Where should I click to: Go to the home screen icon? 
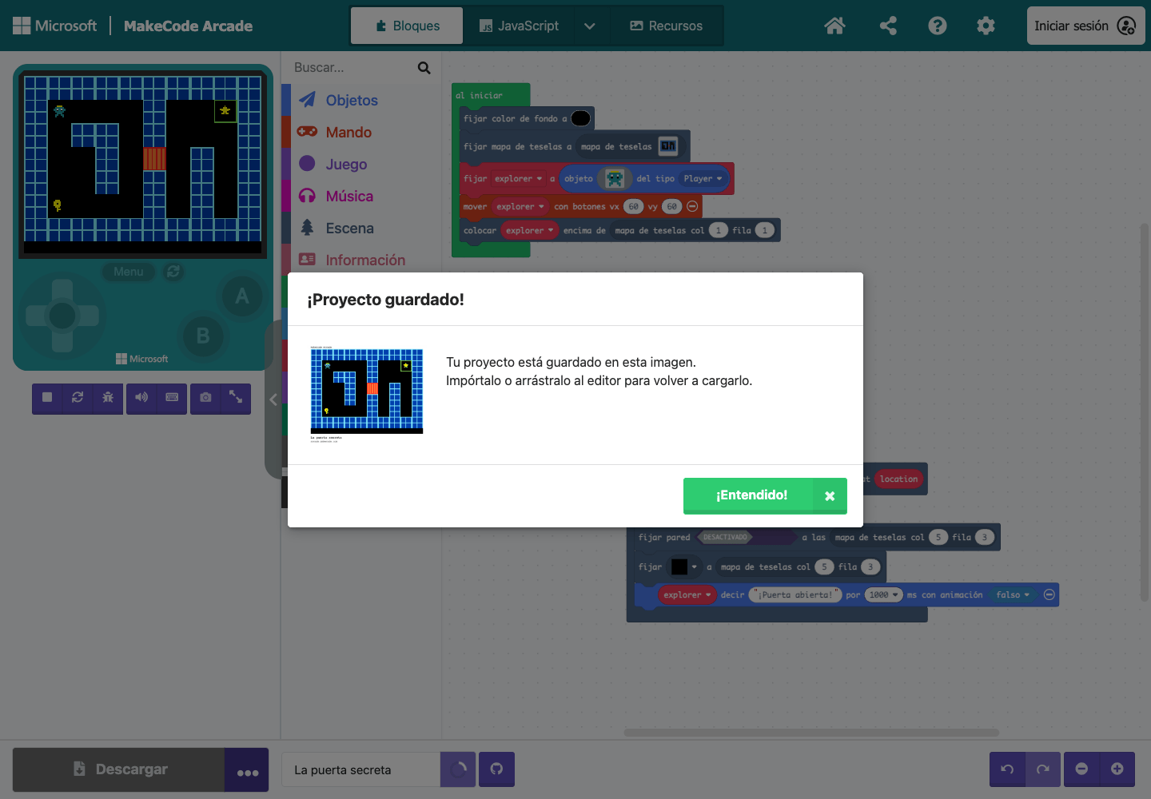point(834,26)
